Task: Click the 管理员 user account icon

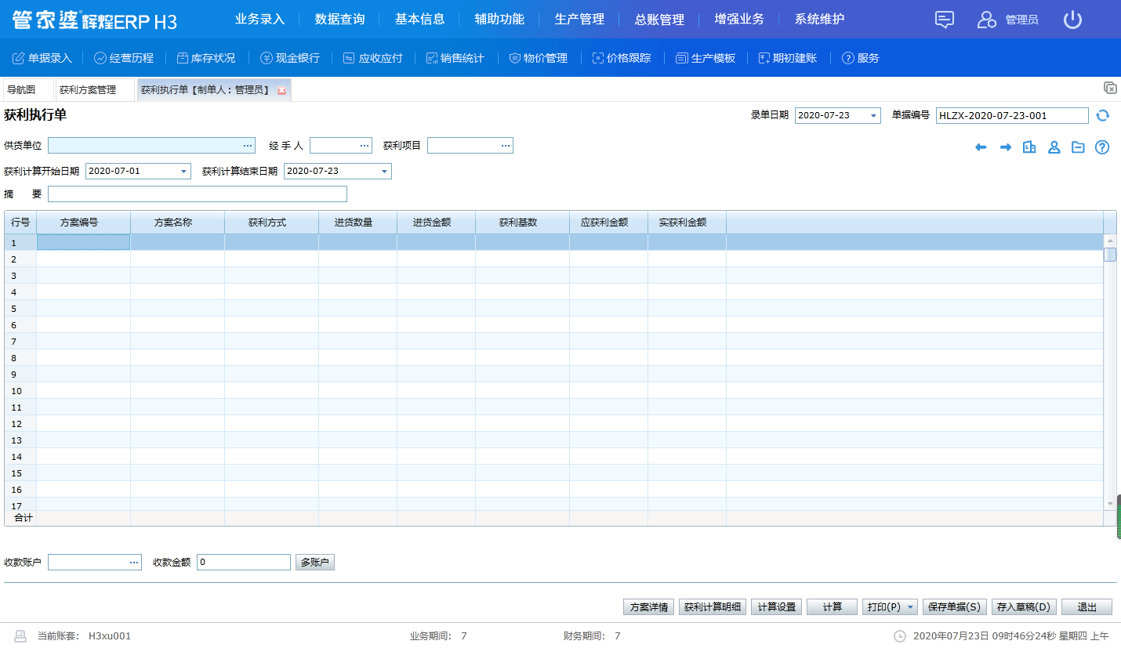Action: coord(986,20)
